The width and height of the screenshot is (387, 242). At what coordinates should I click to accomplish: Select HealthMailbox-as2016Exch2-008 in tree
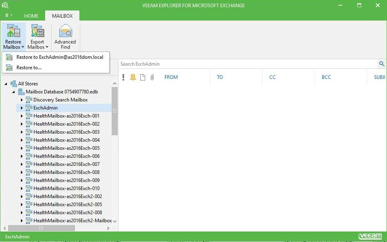tap(68, 213)
